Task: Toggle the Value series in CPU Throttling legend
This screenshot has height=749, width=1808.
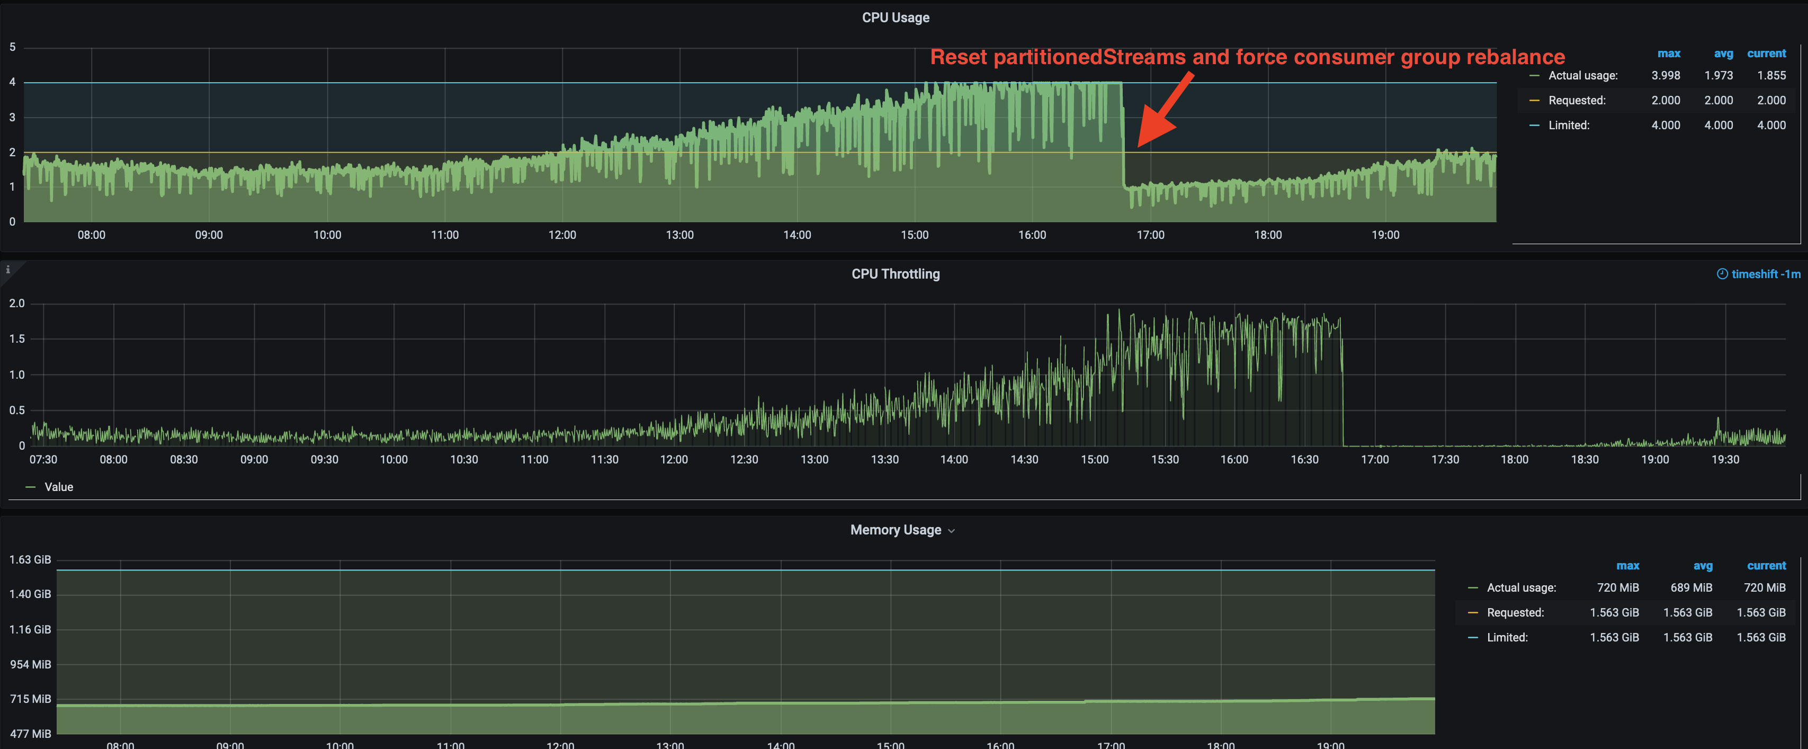Action: click(x=59, y=486)
